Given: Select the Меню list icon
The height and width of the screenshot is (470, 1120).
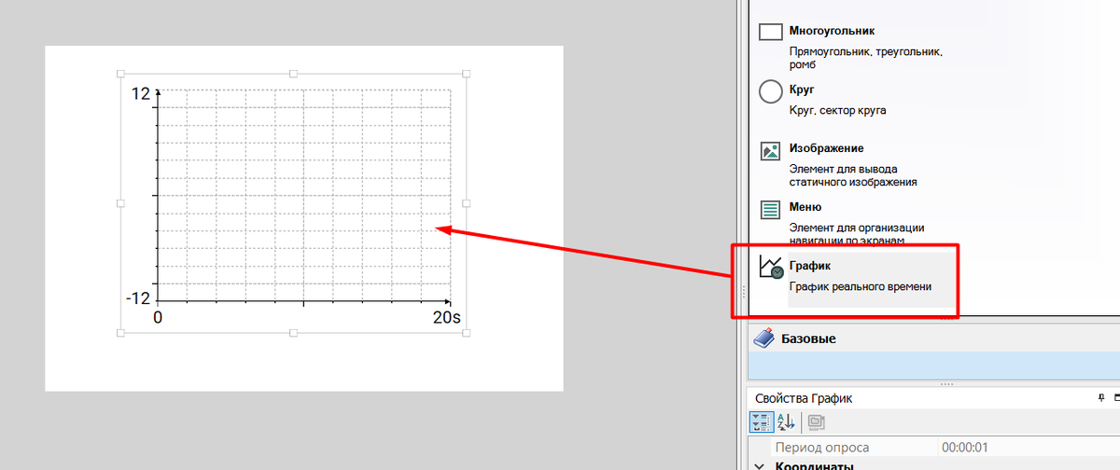Looking at the screenshot, I should point(770,210).
